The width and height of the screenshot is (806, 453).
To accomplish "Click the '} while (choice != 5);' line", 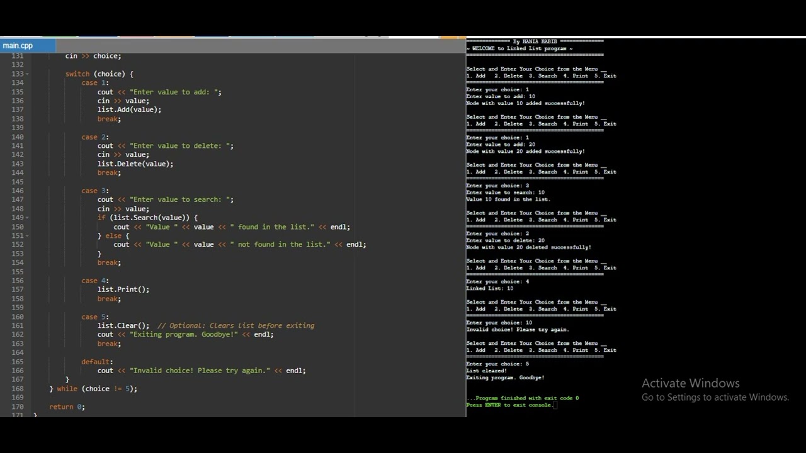I will pos(93,388).
